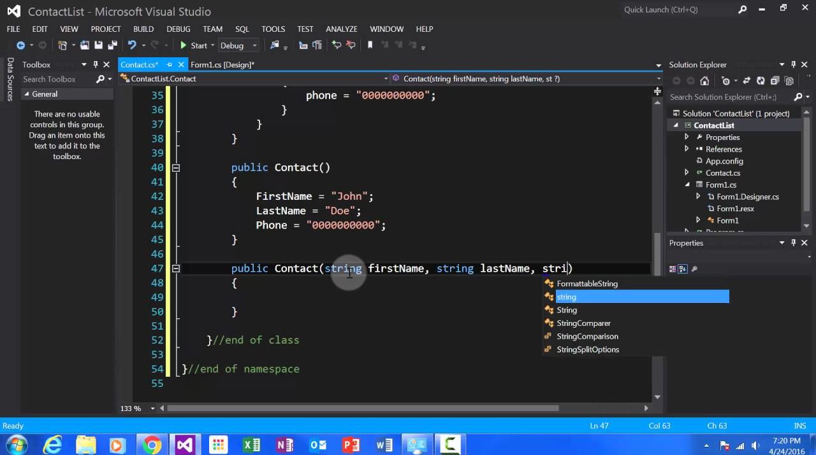Screen dimensions: 816x455
Task: Click Navigate Backward arrow icon
Action: (20, 45)
